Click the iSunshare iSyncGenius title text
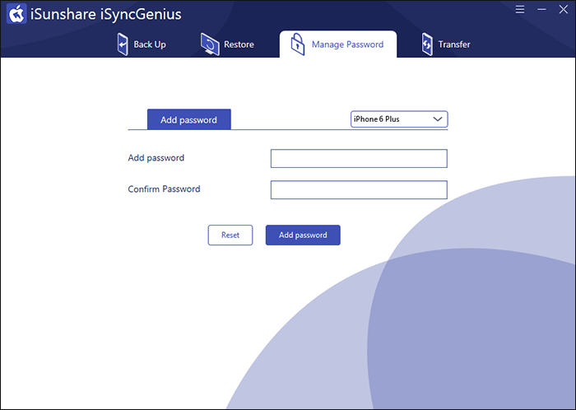The height and width of the screenshot is (410, 576). [x=106, y=14]
